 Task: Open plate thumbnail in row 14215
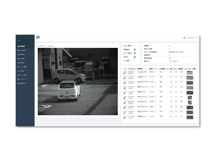coord(190,88)
